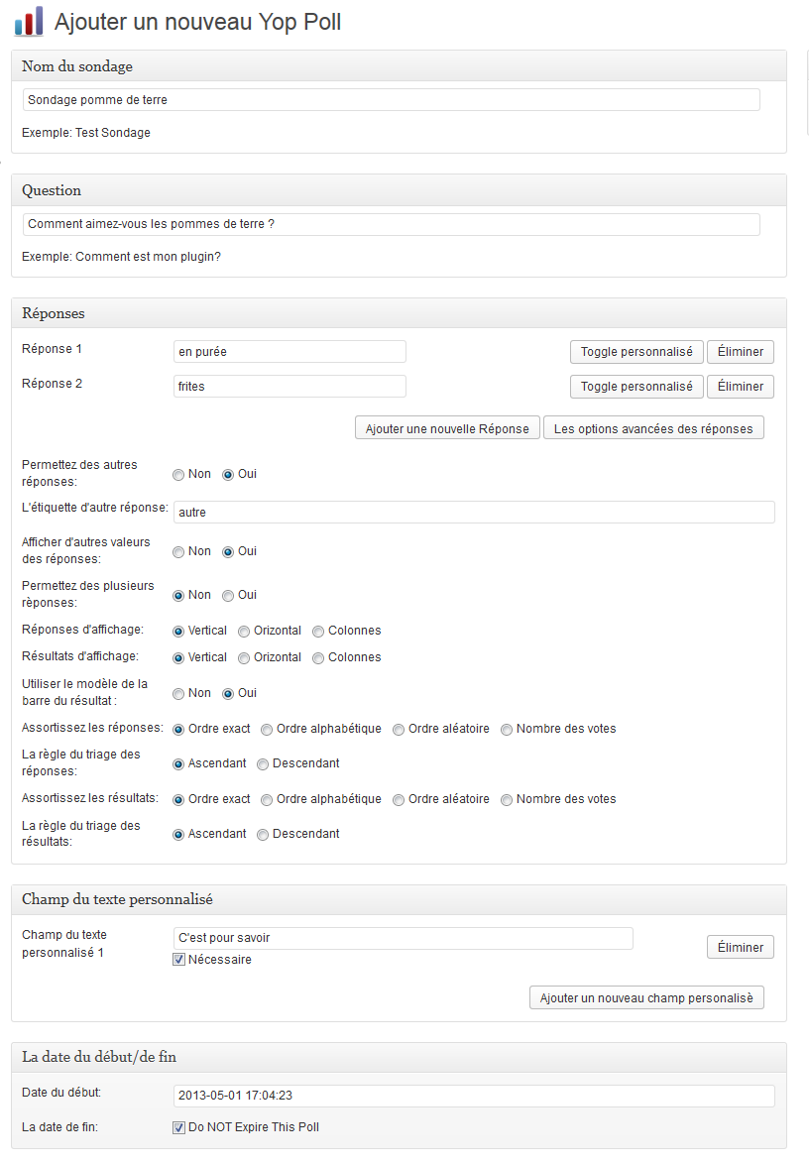Select Non for 'Permettez des autres réponses'

178,475
